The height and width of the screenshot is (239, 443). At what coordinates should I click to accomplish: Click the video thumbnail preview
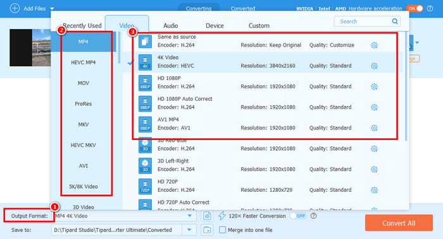point(30,47)
